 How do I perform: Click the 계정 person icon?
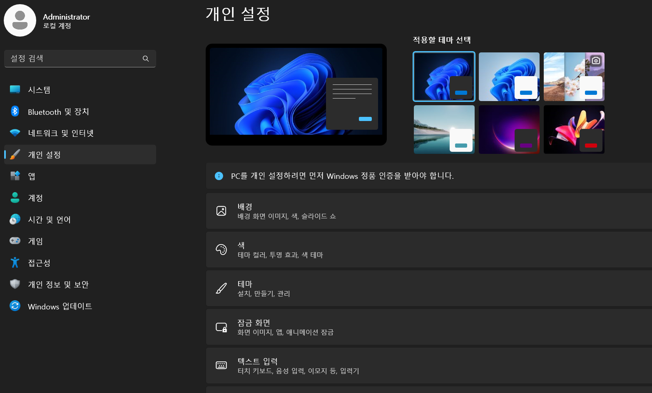pos(15,198)
